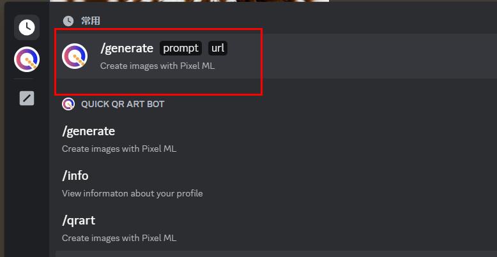
Task: Open the image thumbnail above the command list
Action: [x=192, y=1]
